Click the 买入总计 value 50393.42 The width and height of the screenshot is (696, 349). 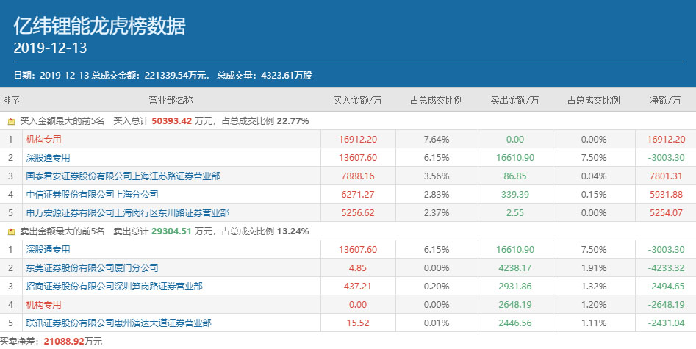171,121
